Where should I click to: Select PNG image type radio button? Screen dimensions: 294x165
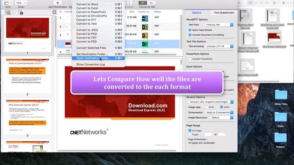pos(207,107)
